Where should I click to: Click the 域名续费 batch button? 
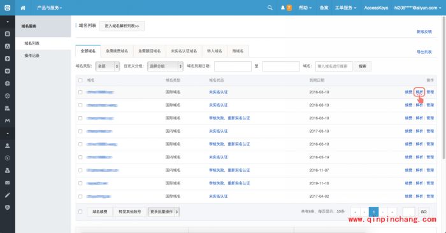[x=100, y=212]
